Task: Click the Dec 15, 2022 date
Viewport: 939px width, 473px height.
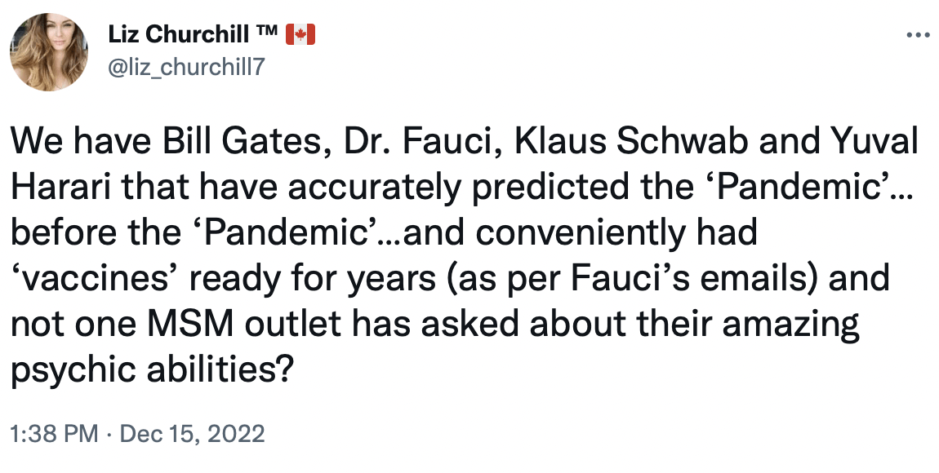Action: point(192,433)
